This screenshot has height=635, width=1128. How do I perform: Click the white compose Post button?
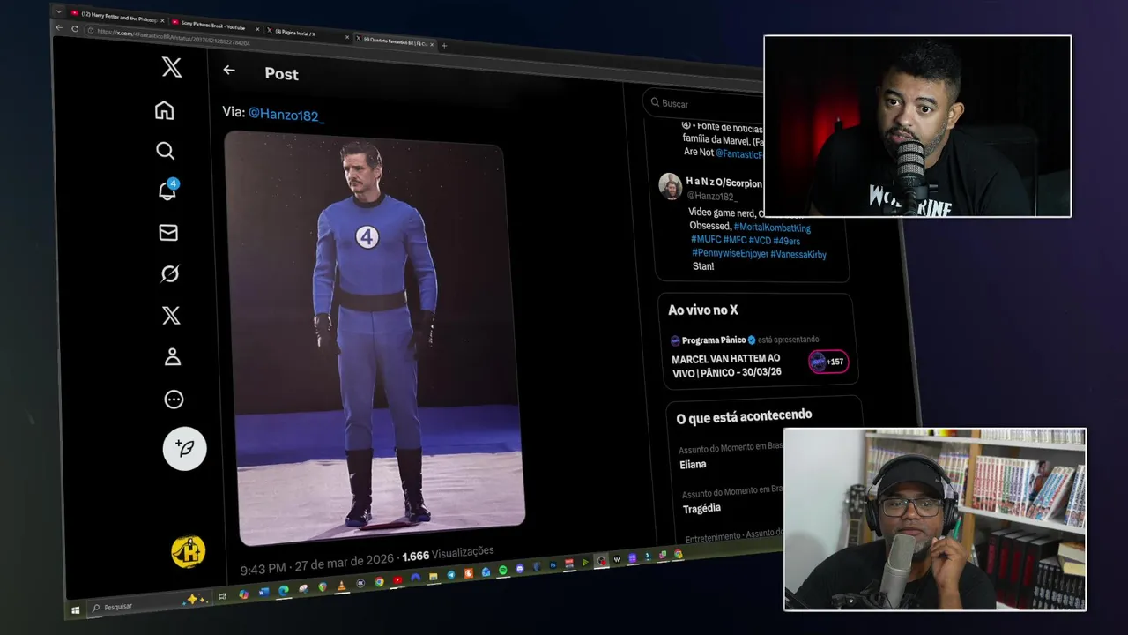pos(185,448)
